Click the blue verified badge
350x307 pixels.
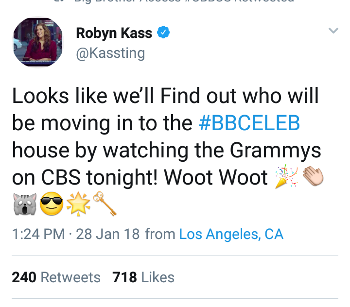tap(163, 33)
